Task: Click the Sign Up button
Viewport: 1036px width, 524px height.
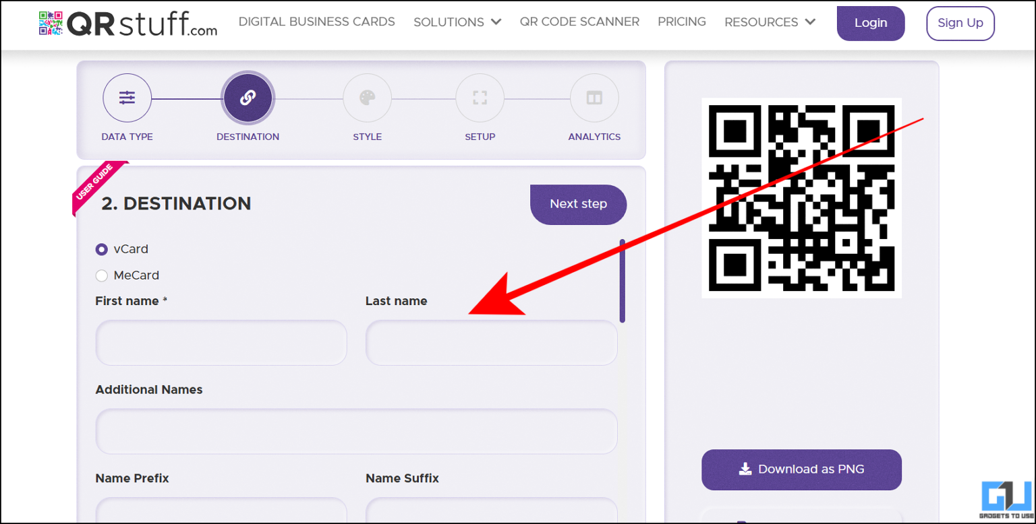Action: pyautogui.click(x=960, y=23)
